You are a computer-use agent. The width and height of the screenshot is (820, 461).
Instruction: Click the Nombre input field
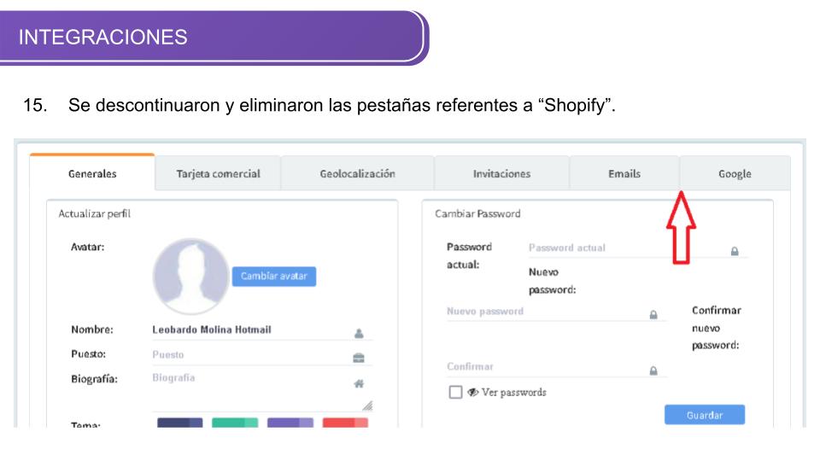pyautogui.click(x=262, y=330)
